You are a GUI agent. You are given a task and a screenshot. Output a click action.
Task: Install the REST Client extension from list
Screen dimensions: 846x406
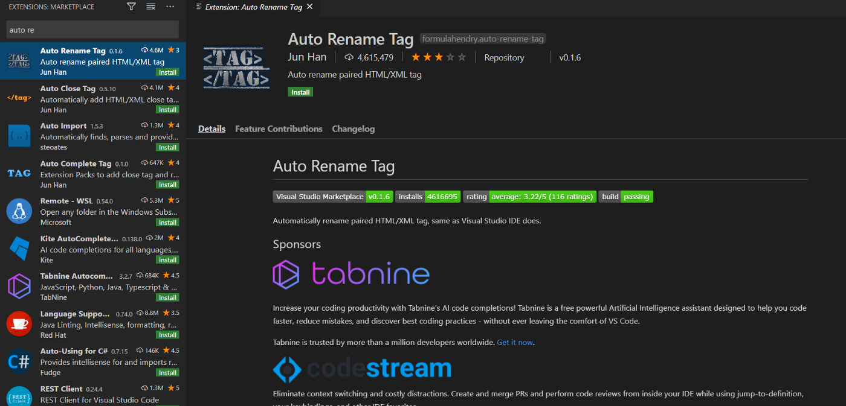click(167, 405)
